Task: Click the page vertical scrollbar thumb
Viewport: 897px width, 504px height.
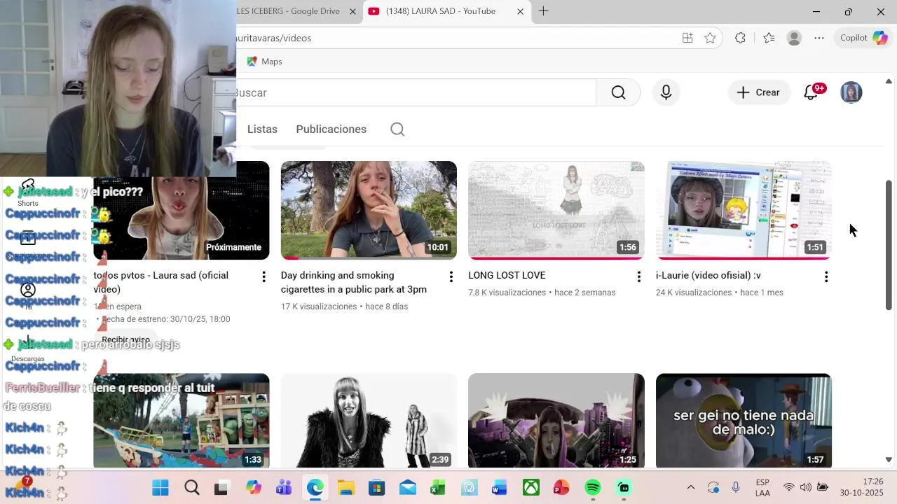Action: (889, 245)
